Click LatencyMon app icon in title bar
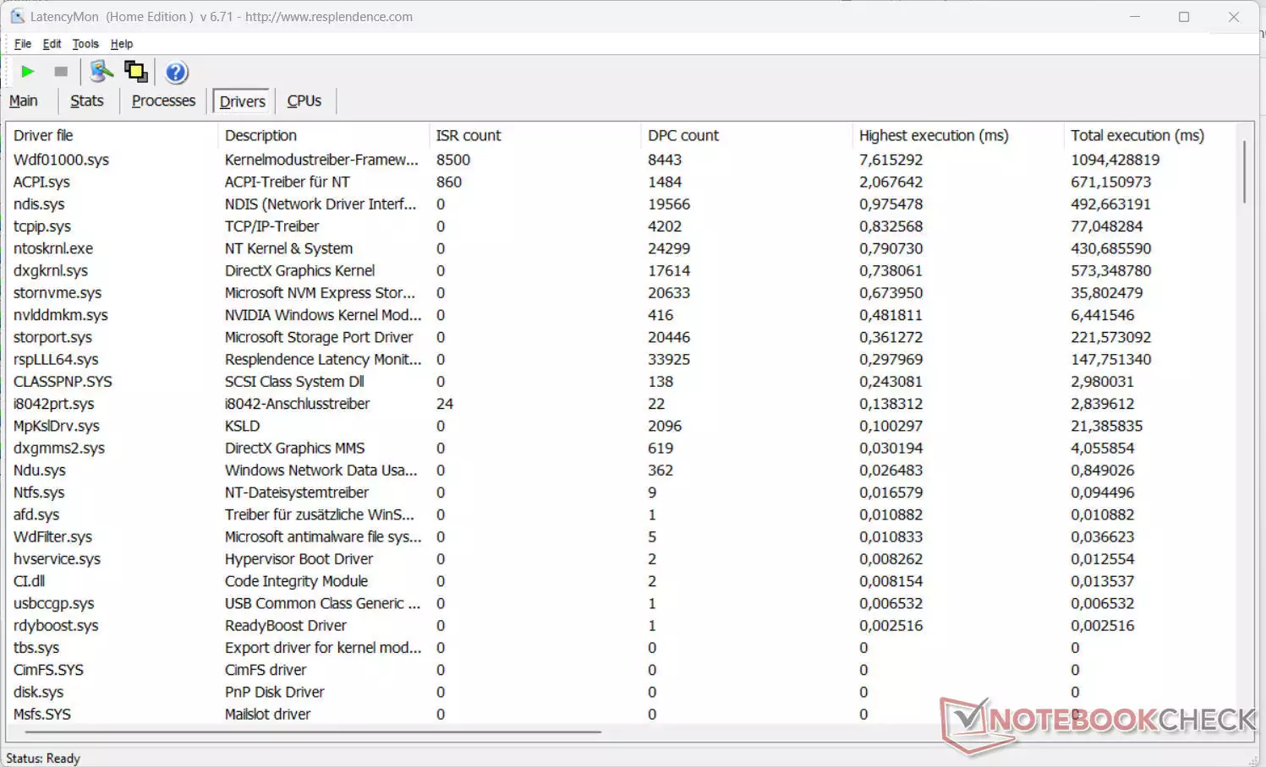Screen dimensions: 1266x767 (17, 16)
